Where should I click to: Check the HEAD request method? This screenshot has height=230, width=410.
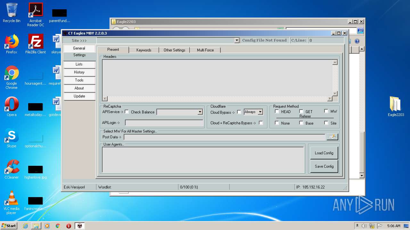[x=277, y=111]
